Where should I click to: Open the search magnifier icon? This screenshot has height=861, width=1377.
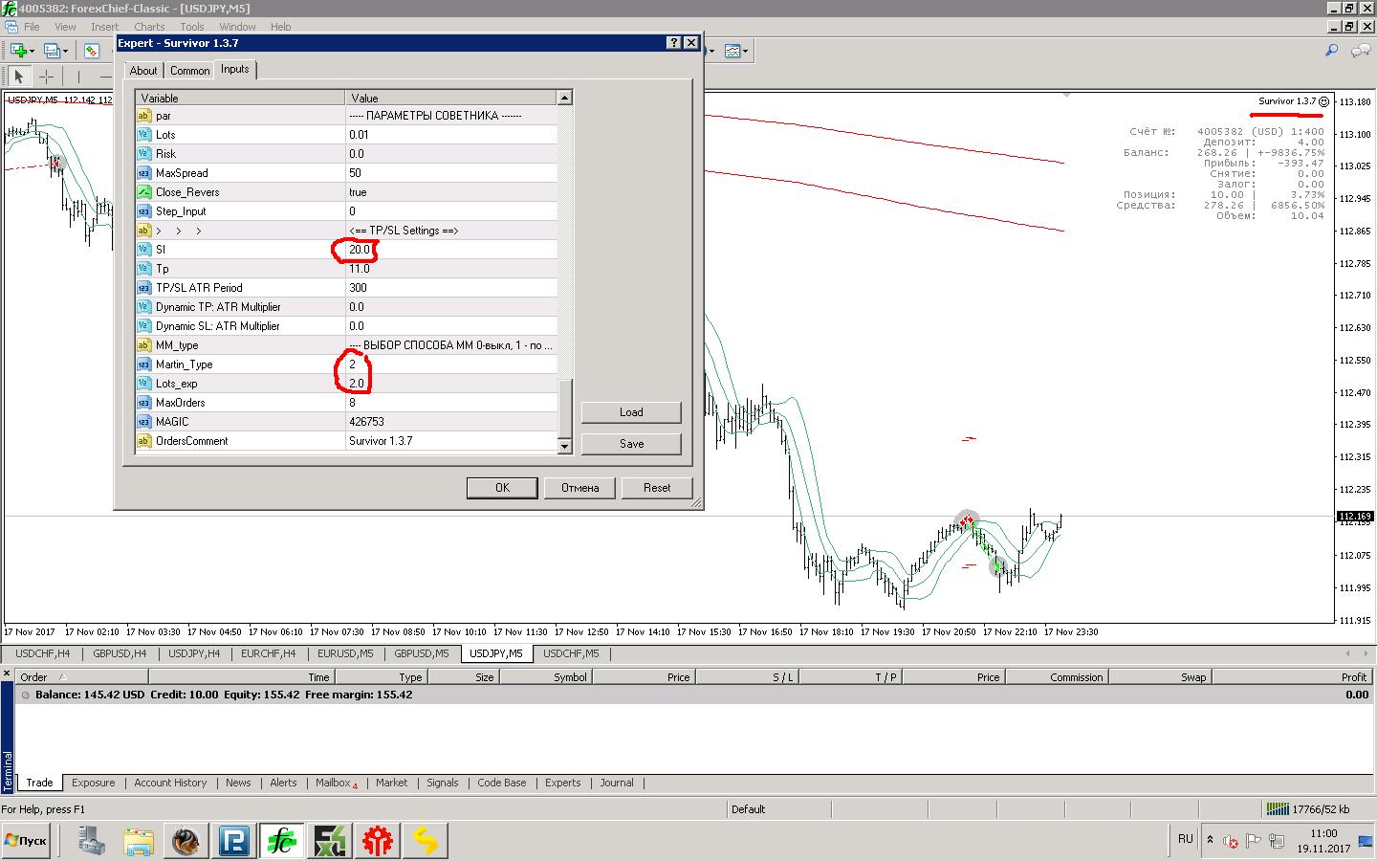pos(1331,51)
